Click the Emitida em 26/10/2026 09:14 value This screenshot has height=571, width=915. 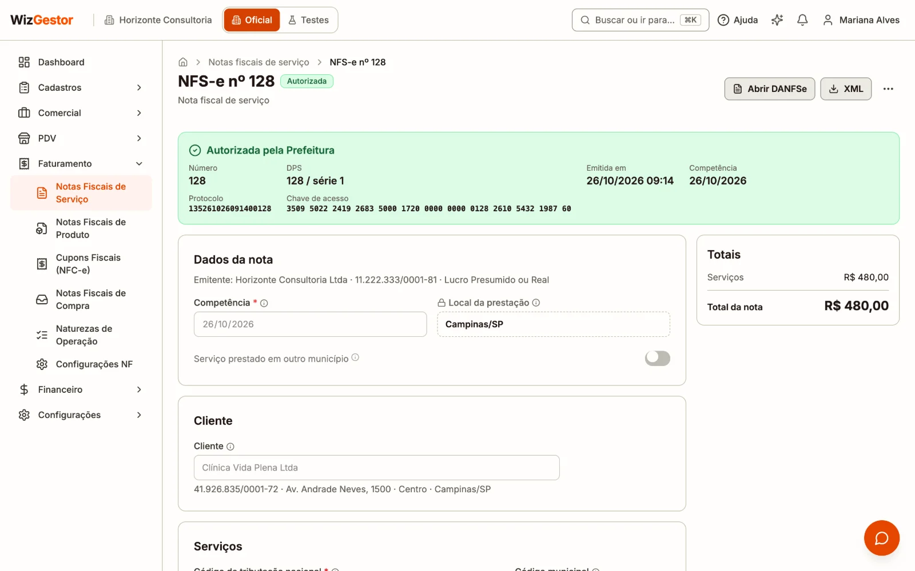point(630,181)
